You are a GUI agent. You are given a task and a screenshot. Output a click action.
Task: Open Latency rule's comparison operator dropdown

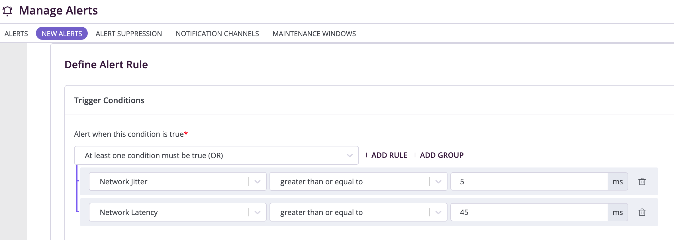tap(358, 212)
